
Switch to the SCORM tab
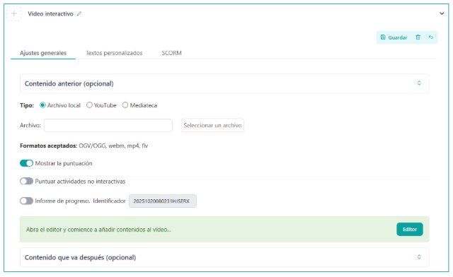[x=171, y=53]
